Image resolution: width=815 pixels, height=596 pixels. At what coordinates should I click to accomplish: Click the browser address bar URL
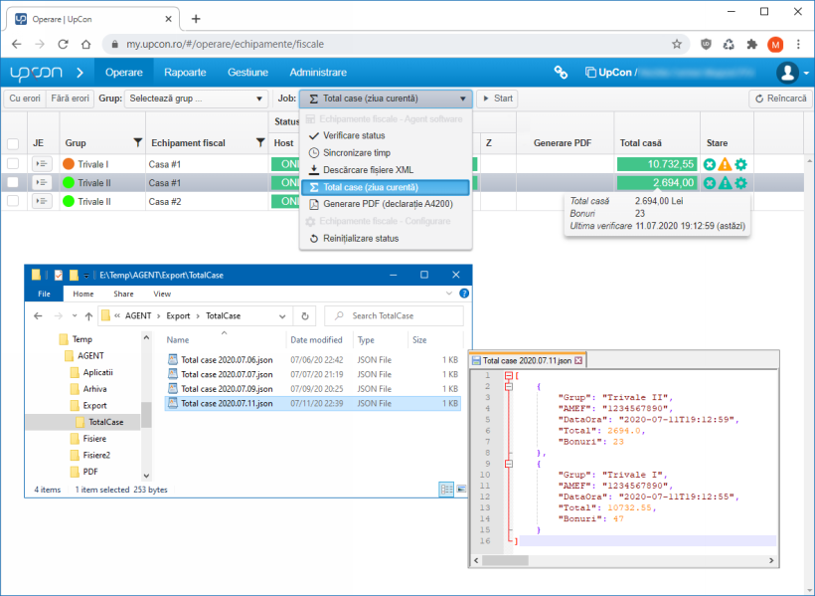coord(225,44)
